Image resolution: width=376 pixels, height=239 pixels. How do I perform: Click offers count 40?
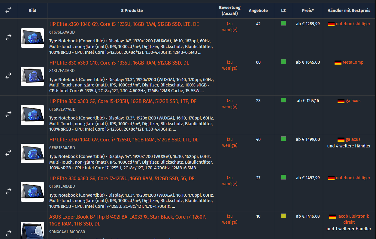tap(258, 139)
